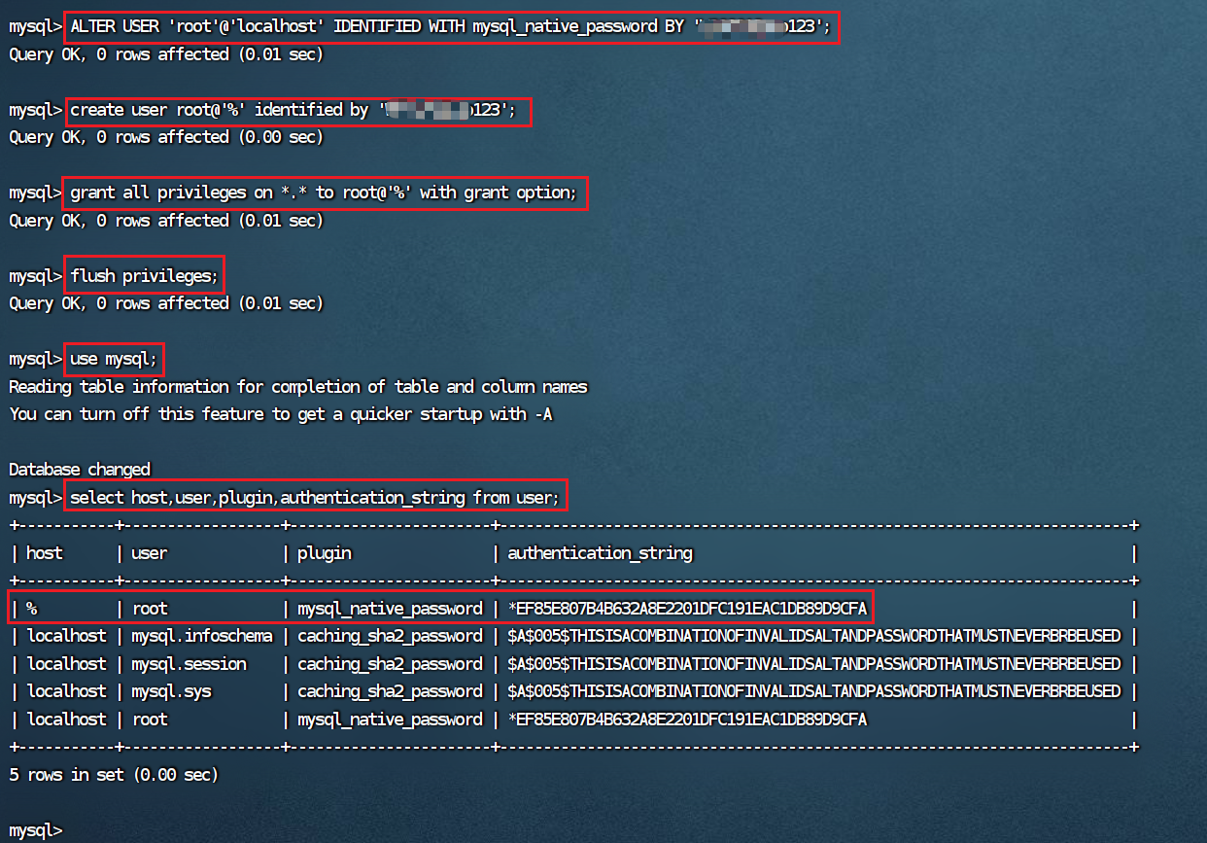Click the ALTER USER 'root'@'localhost' command text
This screenshot has height=843, width=1207.
tap(451, 27)
